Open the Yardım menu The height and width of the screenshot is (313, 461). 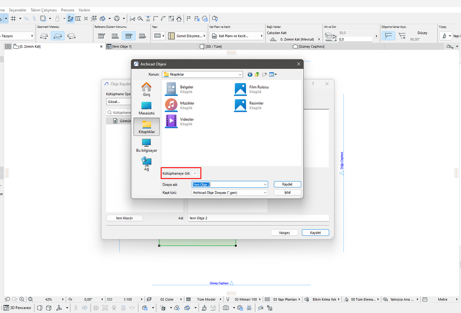click(x=84, y=10)
